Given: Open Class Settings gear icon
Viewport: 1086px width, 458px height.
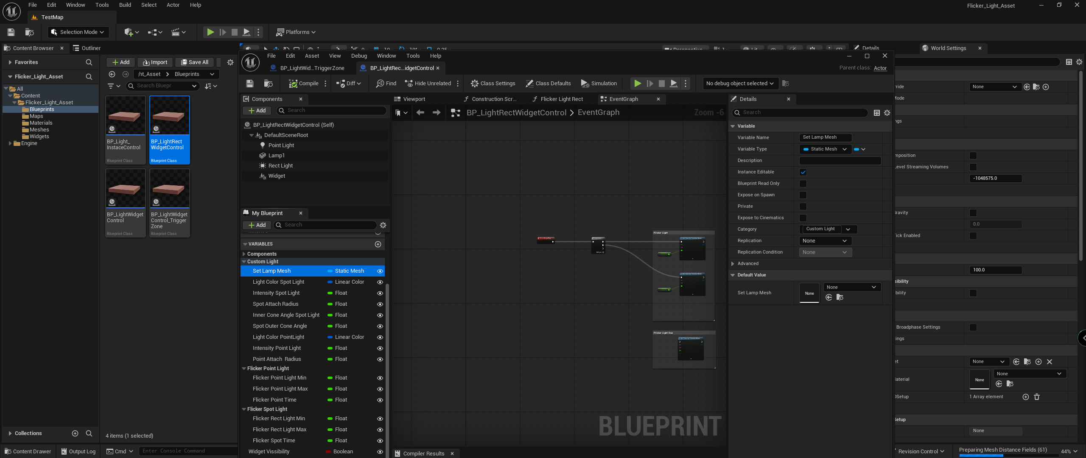Looking at the screenshot, I should [475, 84].
